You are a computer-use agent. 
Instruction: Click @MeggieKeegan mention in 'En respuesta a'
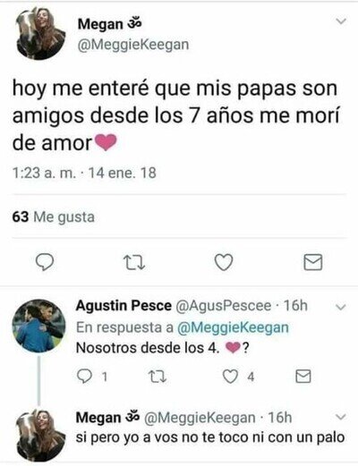(x=233, y=327)
